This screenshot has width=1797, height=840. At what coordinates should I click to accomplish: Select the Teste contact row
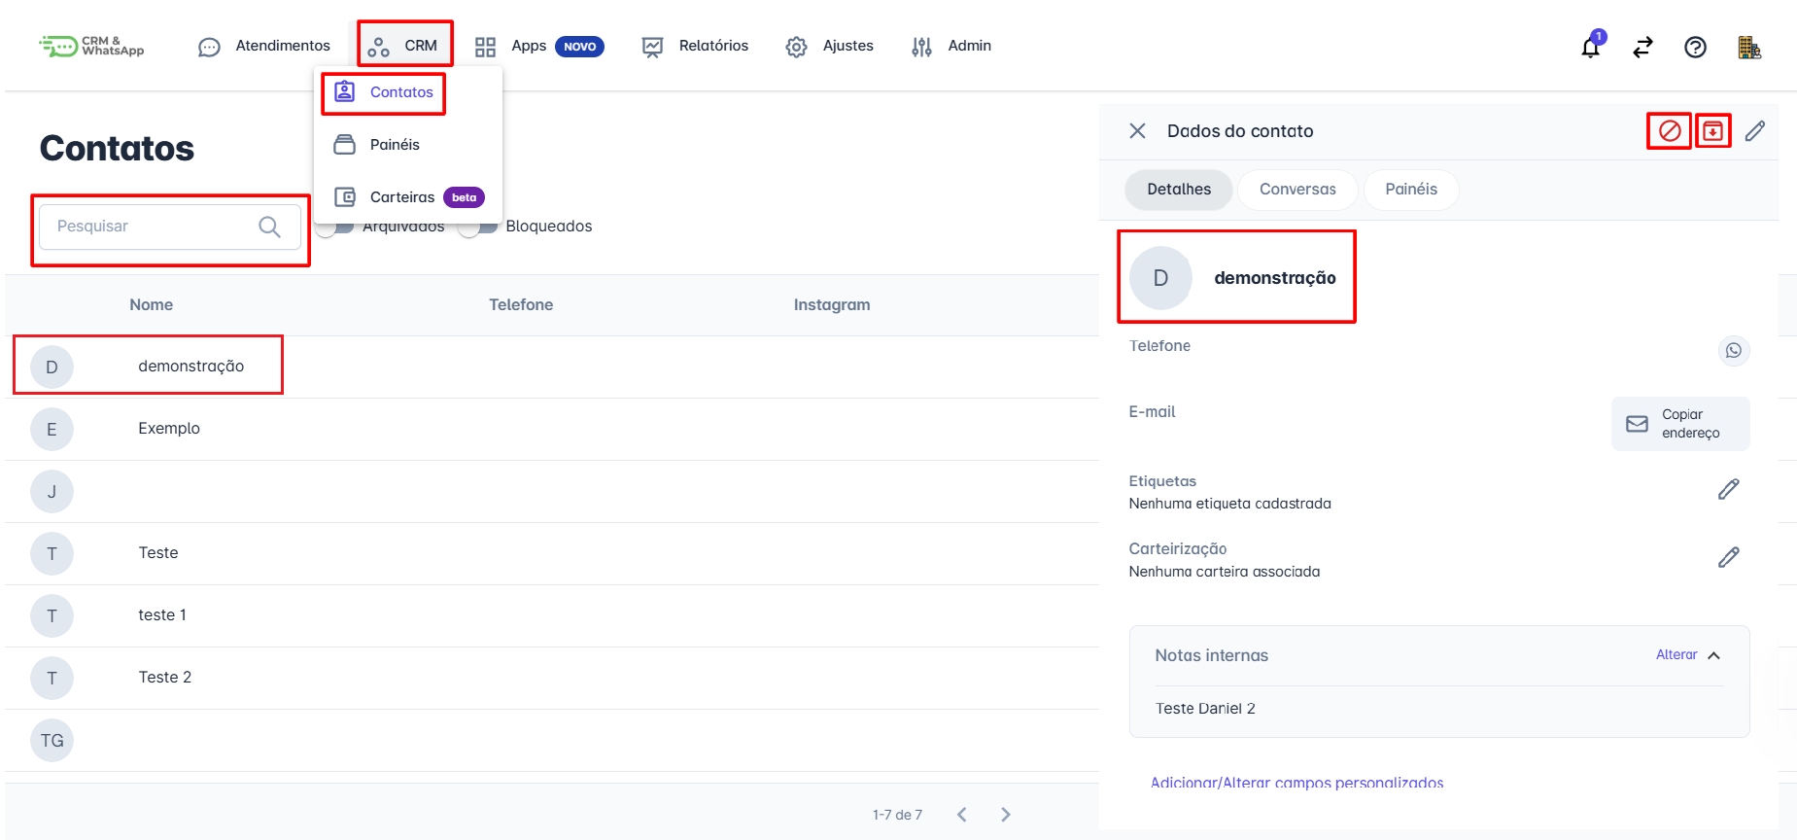coord(552,553)
